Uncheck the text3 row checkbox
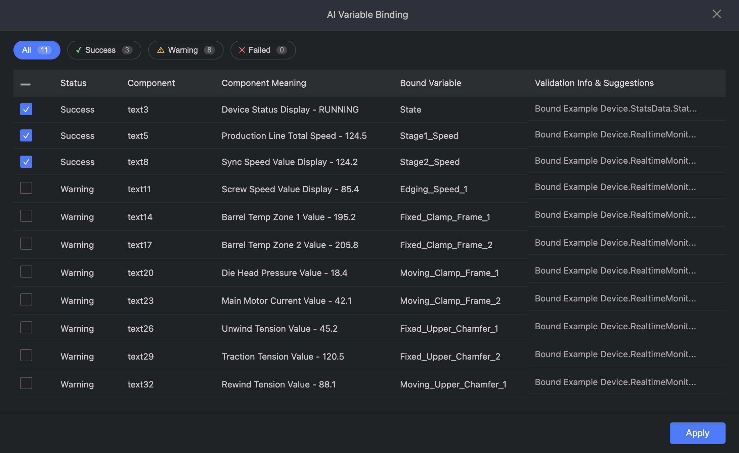Screen dimensions: 739x453 [26, 109]
